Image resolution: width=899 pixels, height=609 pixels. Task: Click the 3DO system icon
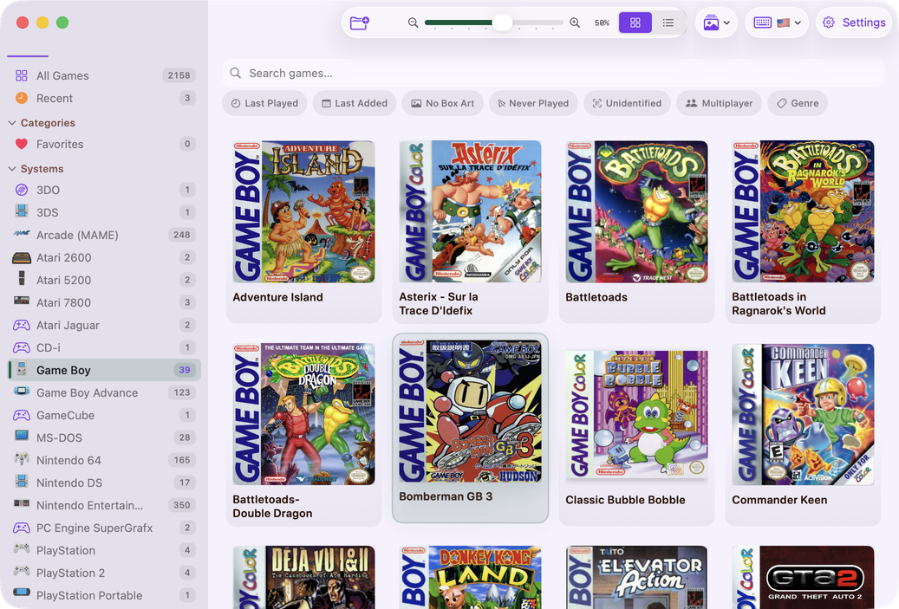coord(21,190)
